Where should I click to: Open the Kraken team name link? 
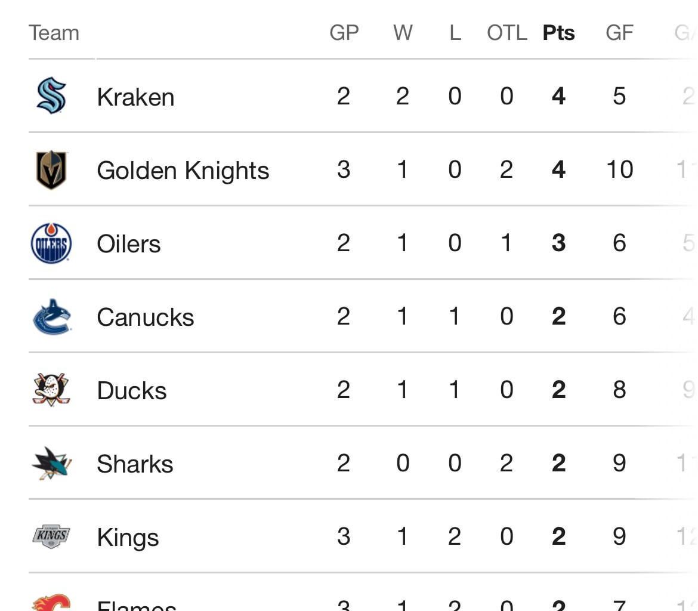pos(135,97)
